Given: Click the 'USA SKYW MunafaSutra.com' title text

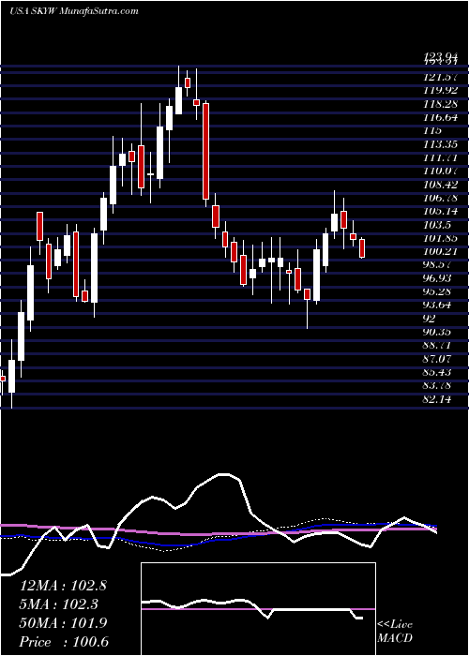Looking at the screenshot, I should 74,11.
